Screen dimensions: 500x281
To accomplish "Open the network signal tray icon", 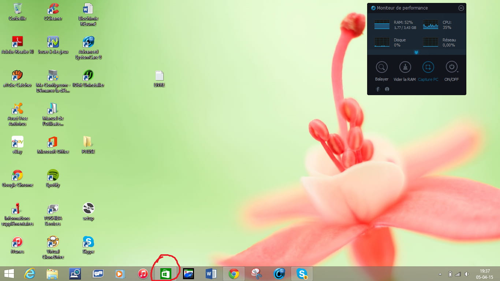I will point(458,274).
